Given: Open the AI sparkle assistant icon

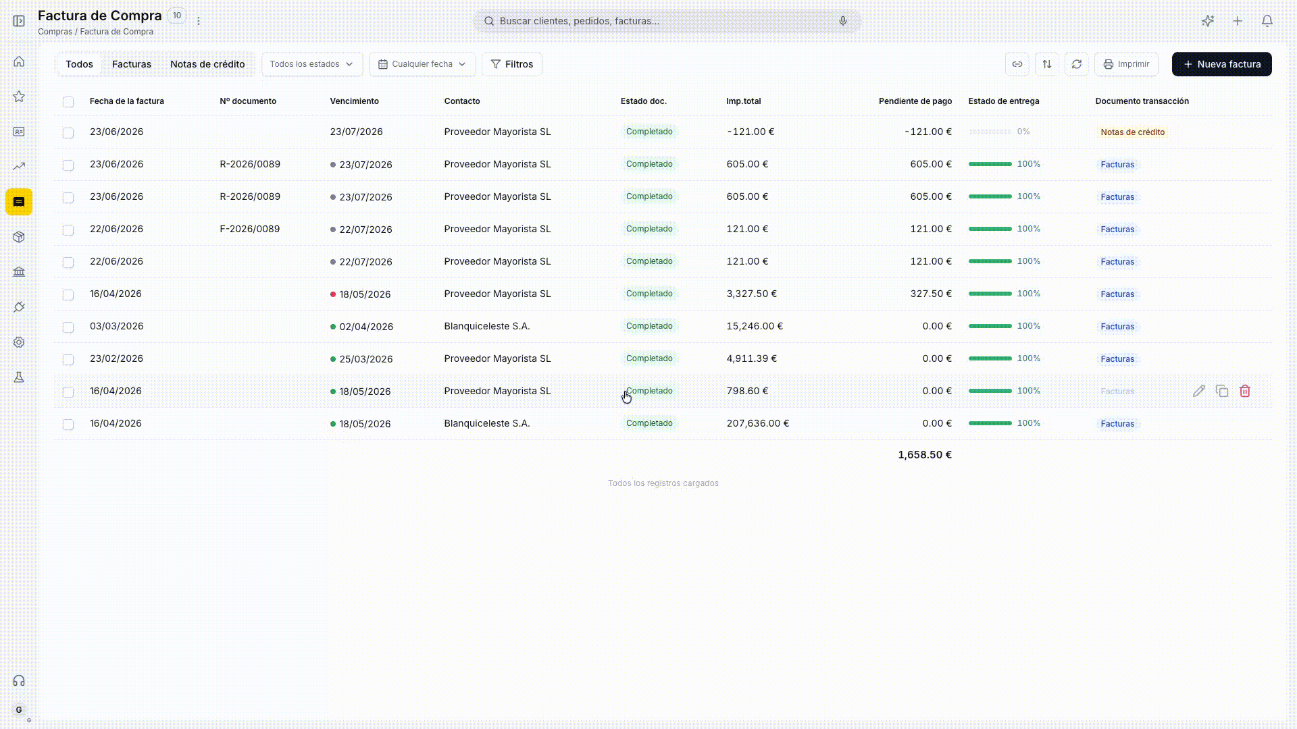Looking at the screenshot, I should pyautogui.click(x=1208, y=21).
